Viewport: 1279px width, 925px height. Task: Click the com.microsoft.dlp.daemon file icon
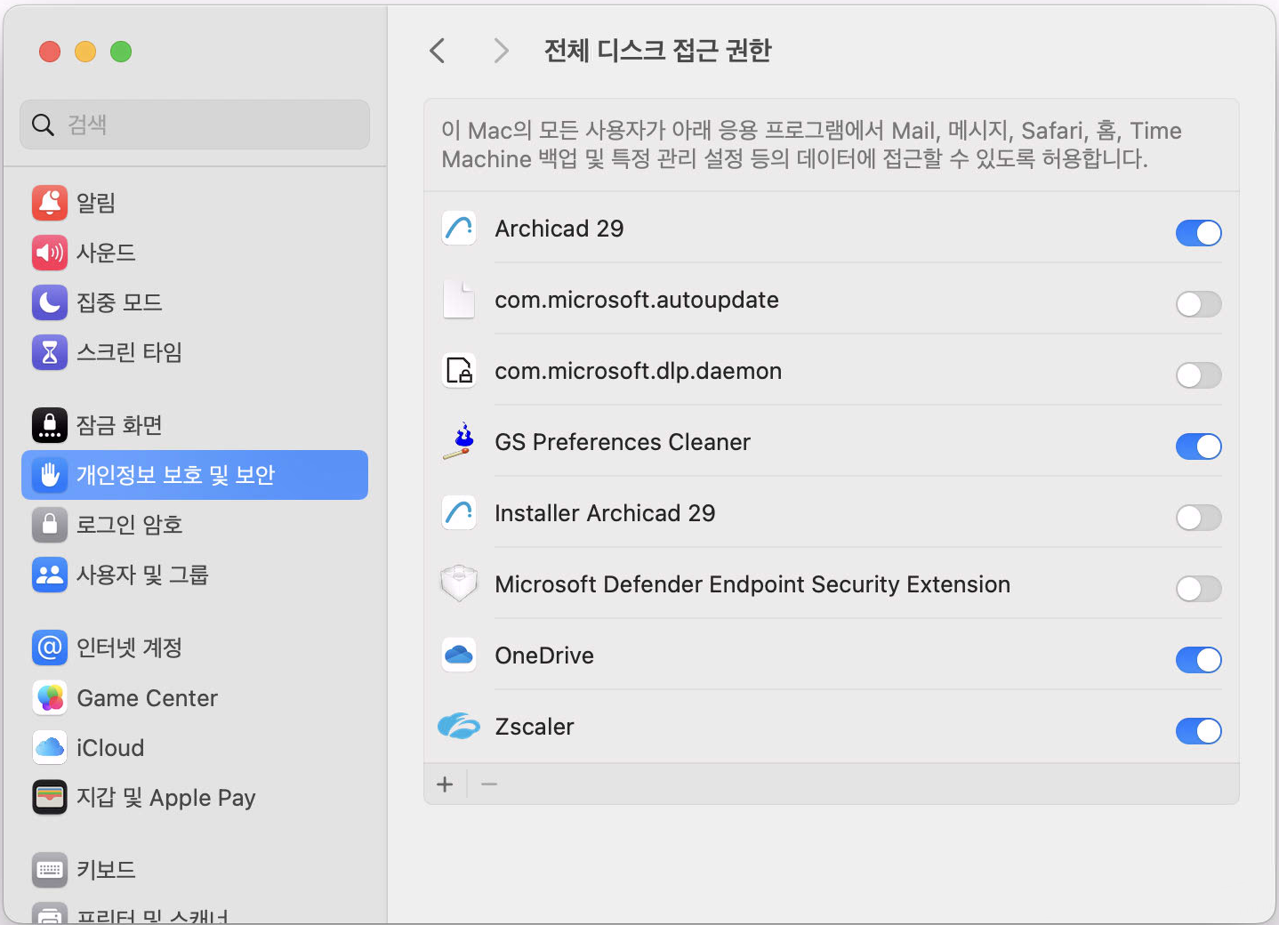[x=459, y=371]
